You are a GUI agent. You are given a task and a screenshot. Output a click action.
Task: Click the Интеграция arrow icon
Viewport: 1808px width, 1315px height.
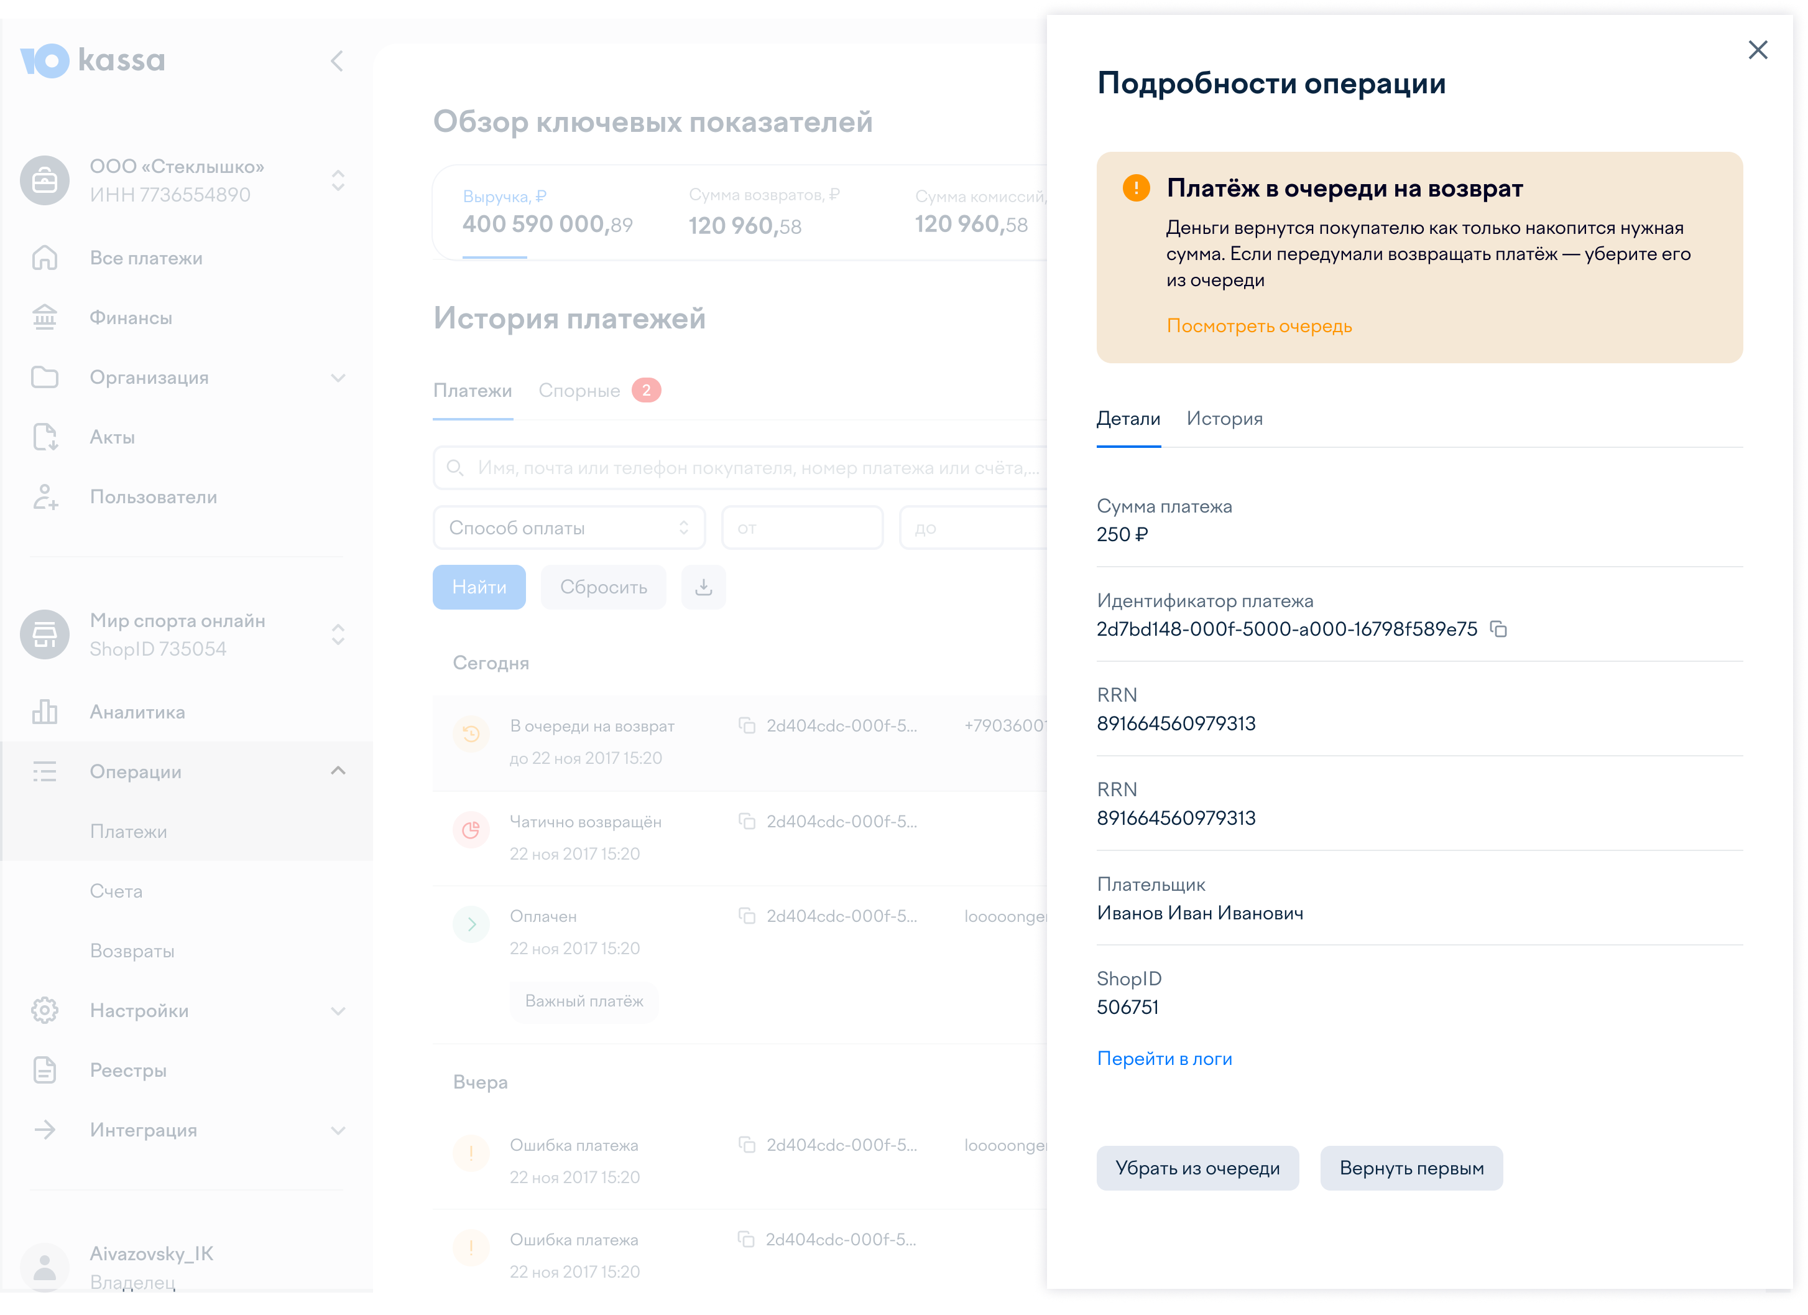[45, 1131]
